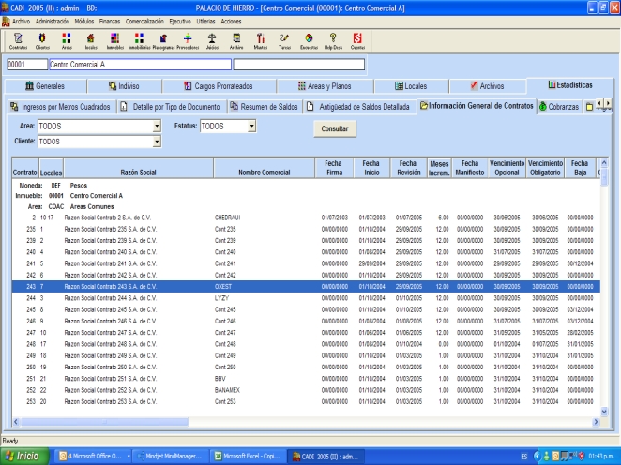Click the Archivo toolbar icon
Viewport: 621px width, 465px height.
click(236, 38)
